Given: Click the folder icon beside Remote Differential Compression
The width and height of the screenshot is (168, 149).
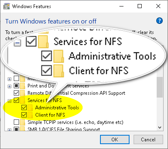Looking at the screenshot, I should coord(22,93).
